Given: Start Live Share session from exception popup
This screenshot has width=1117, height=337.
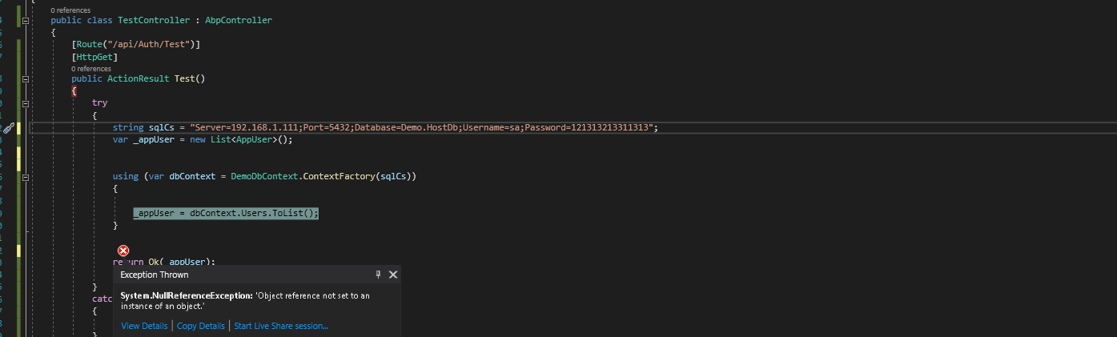Looking at the screenshot, I should click(x=281, y=326).
